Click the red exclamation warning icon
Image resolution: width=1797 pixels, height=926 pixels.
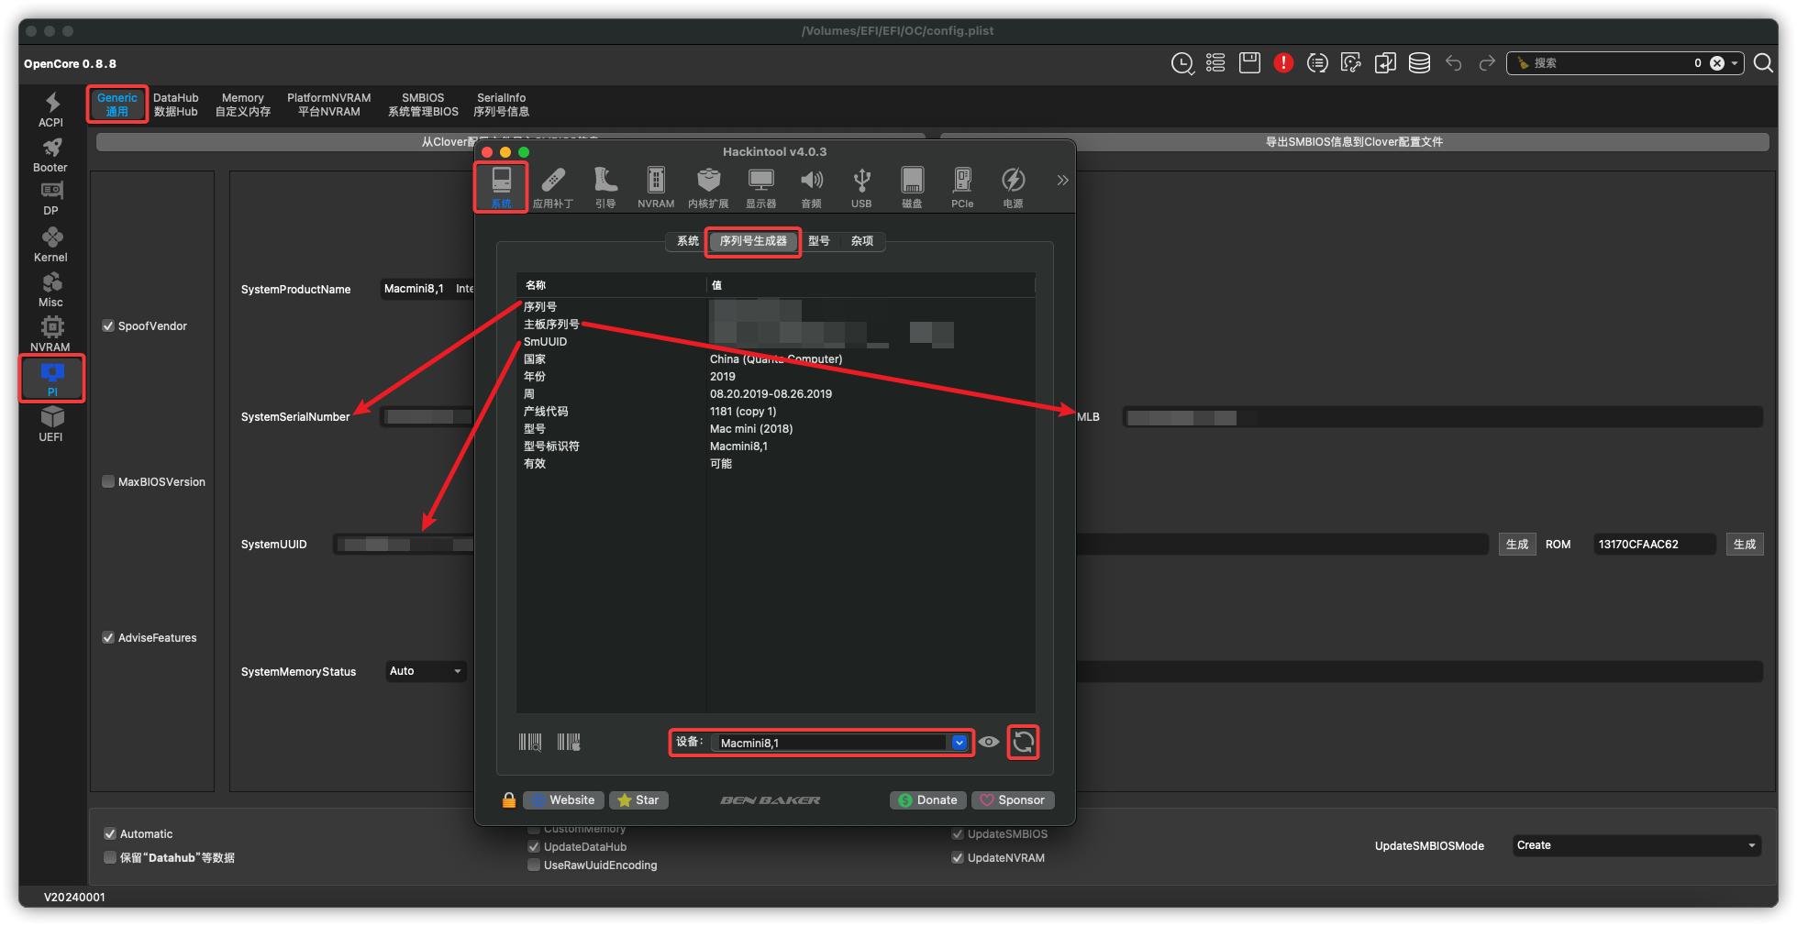pyautogui.click(x=1282, y=63)
